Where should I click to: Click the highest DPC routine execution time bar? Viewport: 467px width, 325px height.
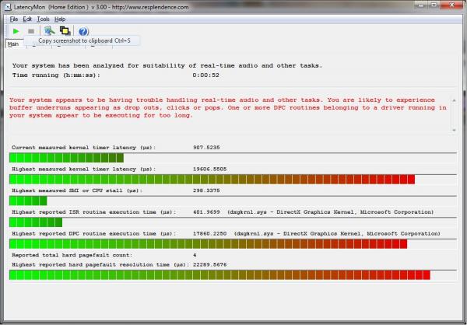click(x=204, y=243)
